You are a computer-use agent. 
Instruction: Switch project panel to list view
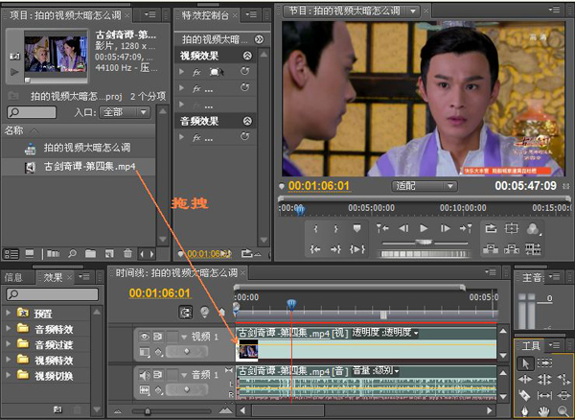click(11, 253)
